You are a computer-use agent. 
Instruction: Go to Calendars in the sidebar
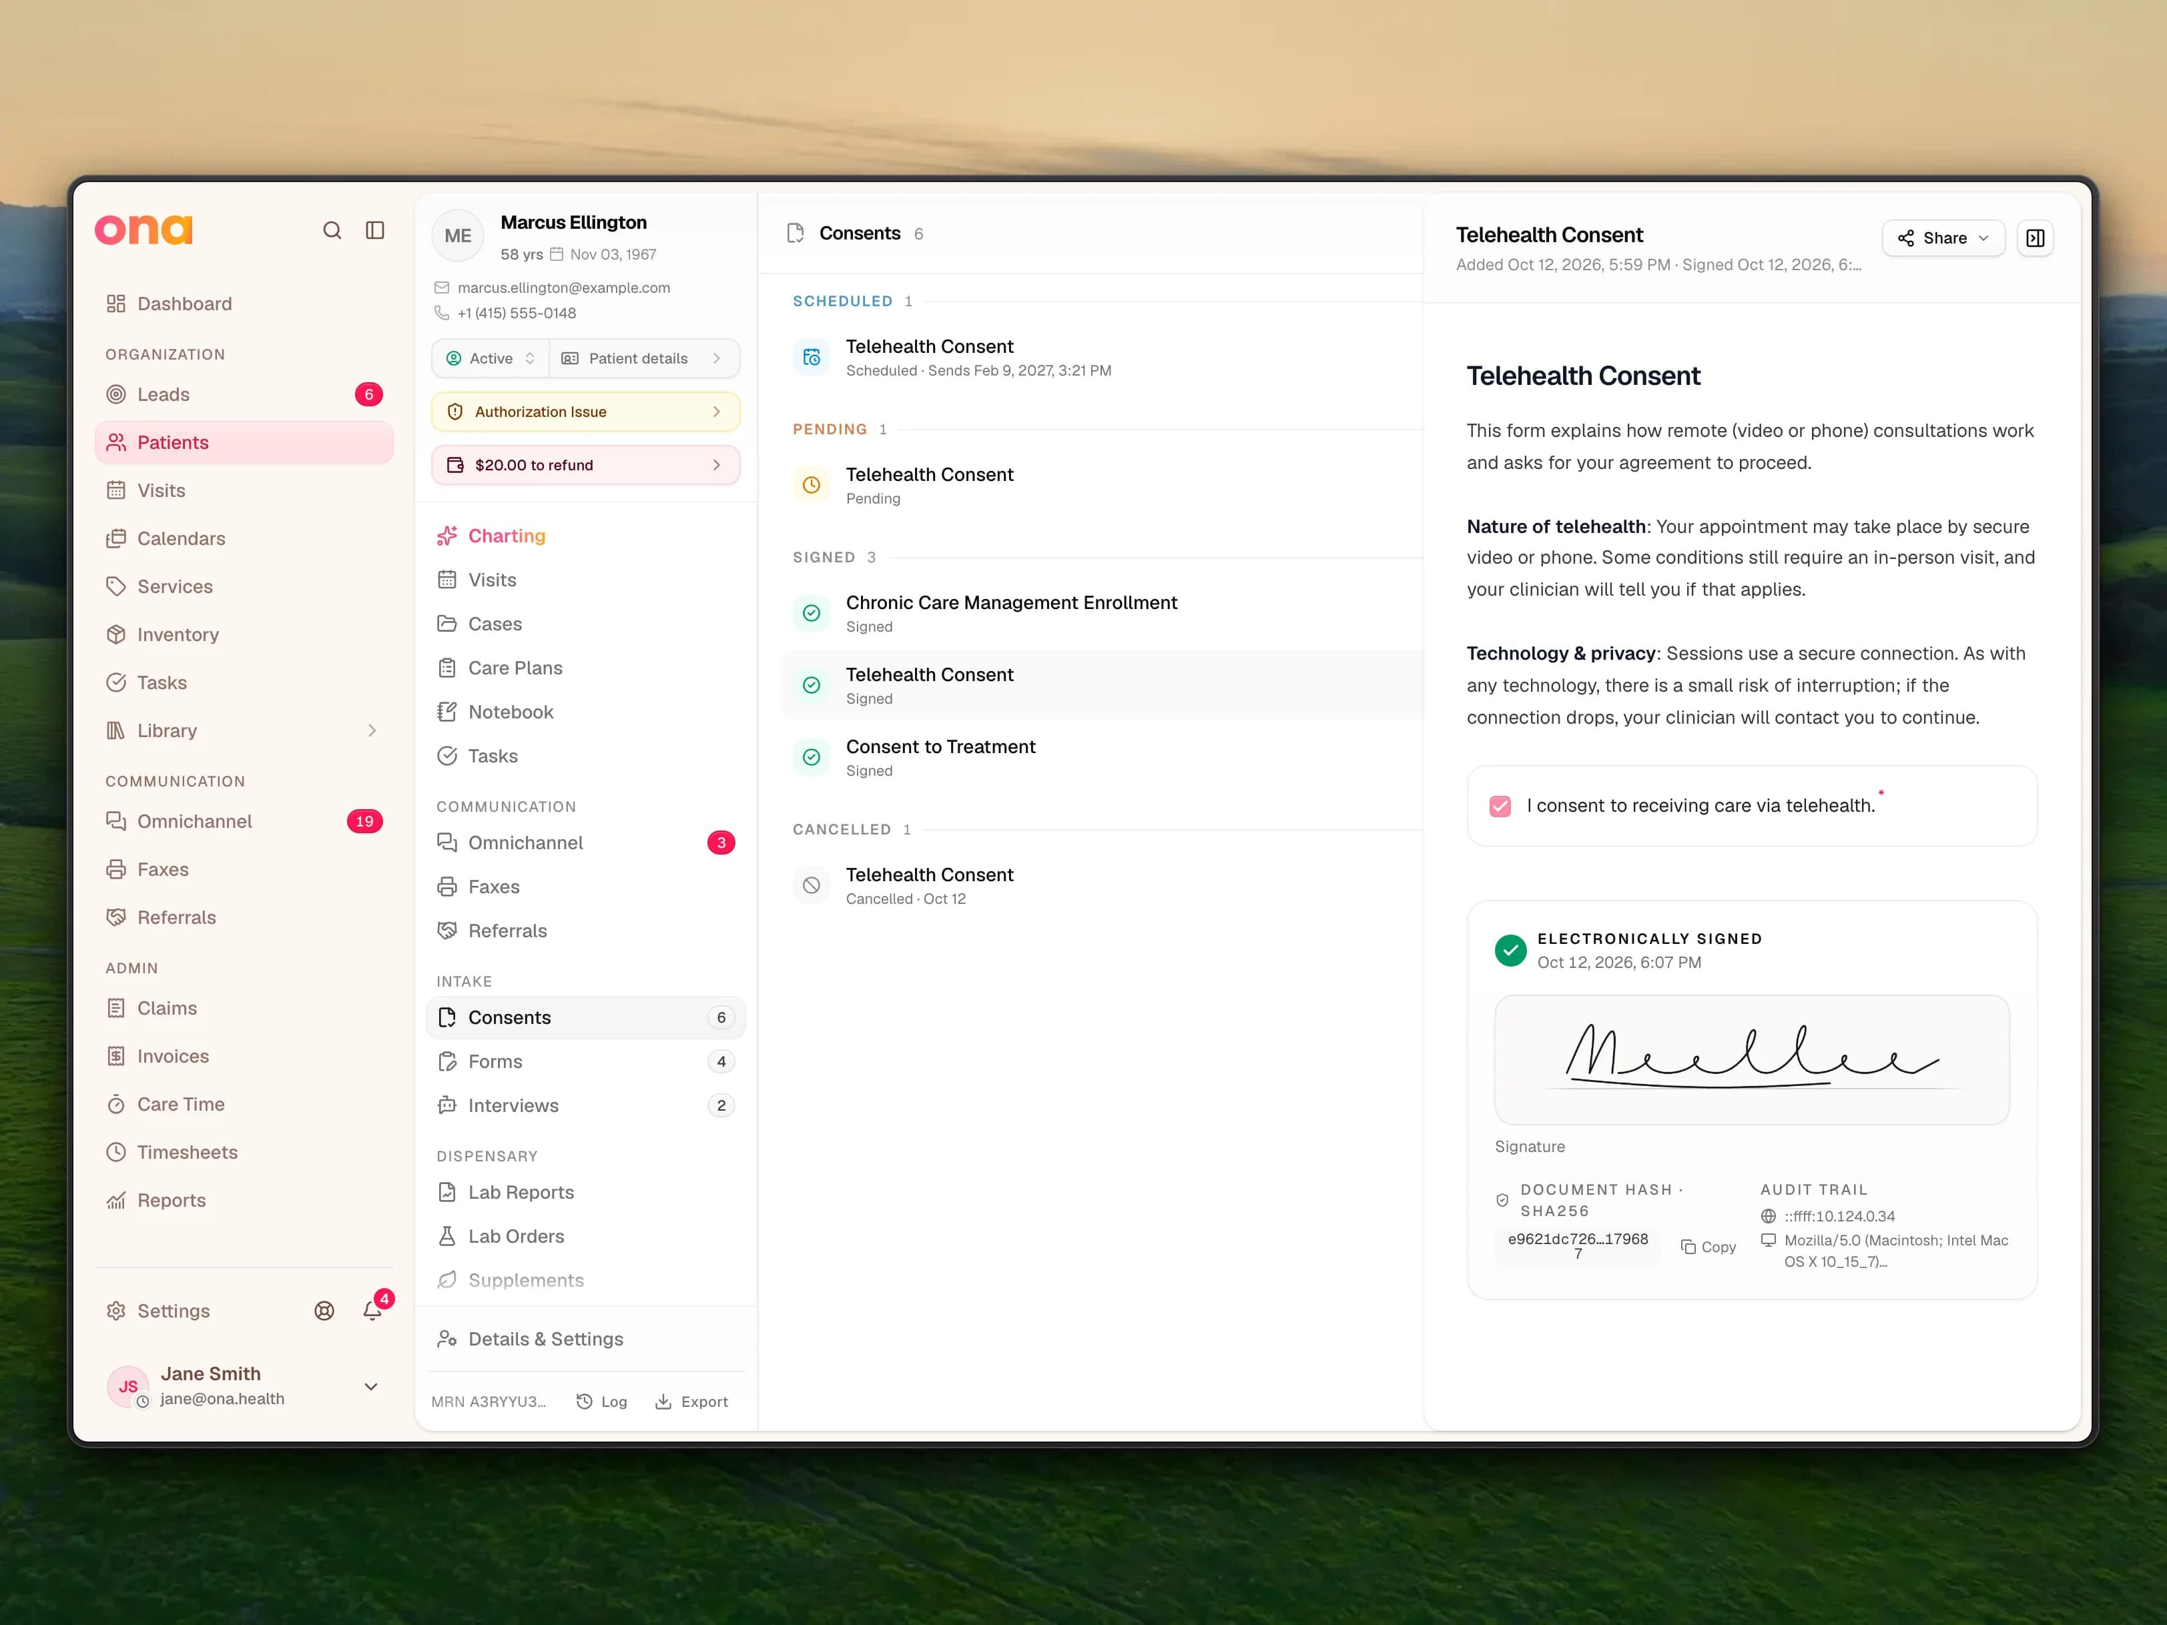pos(244,538)
